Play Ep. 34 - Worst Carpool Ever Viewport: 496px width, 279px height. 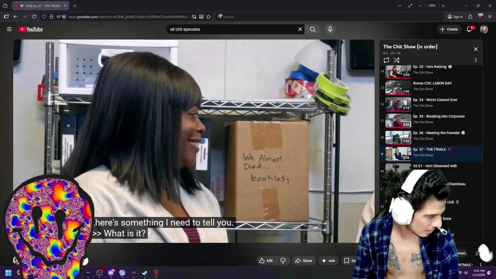click(x=431, y=104)
